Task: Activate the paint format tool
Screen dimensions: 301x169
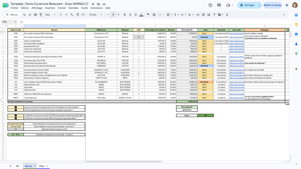Action: (40, 15)
